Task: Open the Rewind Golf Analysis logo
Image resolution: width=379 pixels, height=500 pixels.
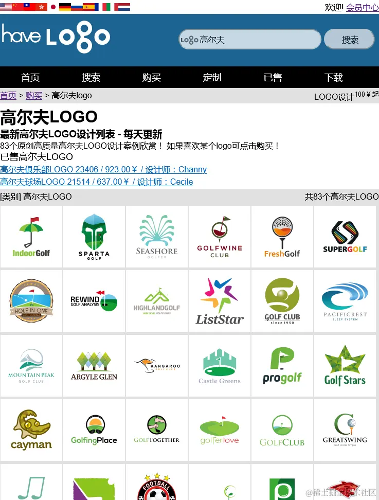Action: [94, 301]
